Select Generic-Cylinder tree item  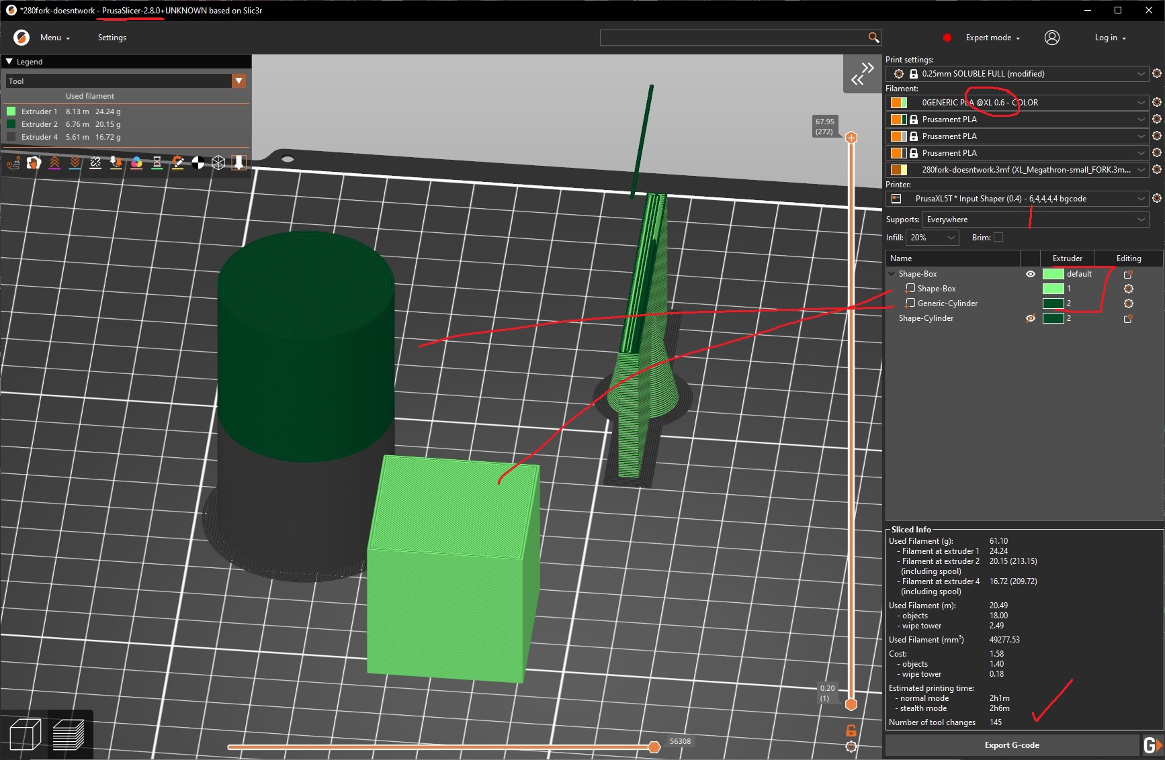947,303
